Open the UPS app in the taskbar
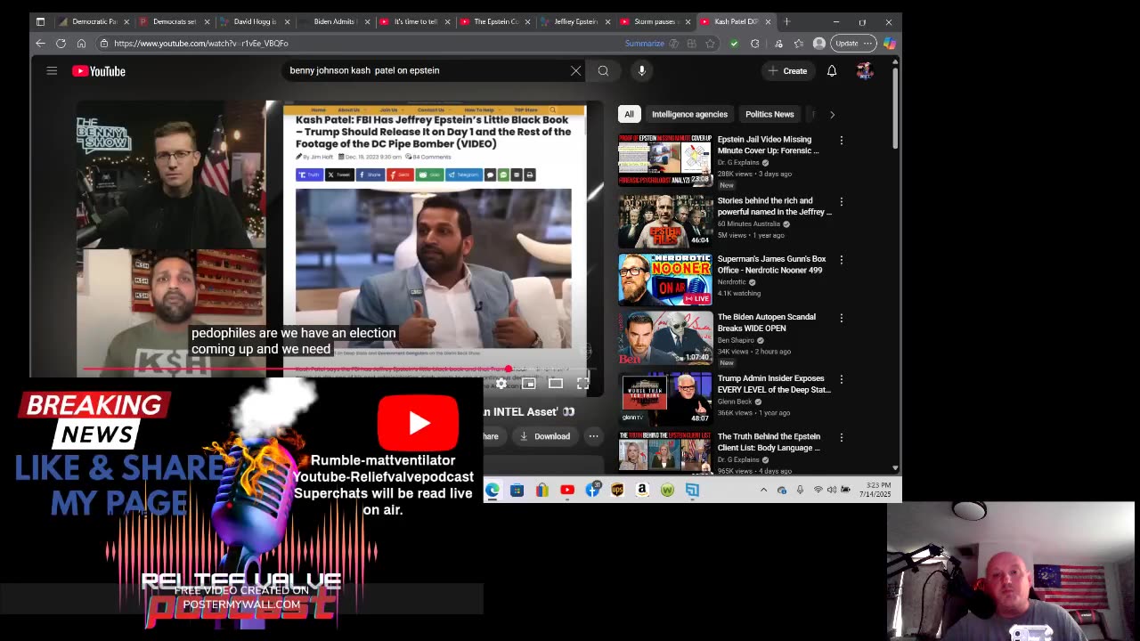1140x641 pixels. 617,490
